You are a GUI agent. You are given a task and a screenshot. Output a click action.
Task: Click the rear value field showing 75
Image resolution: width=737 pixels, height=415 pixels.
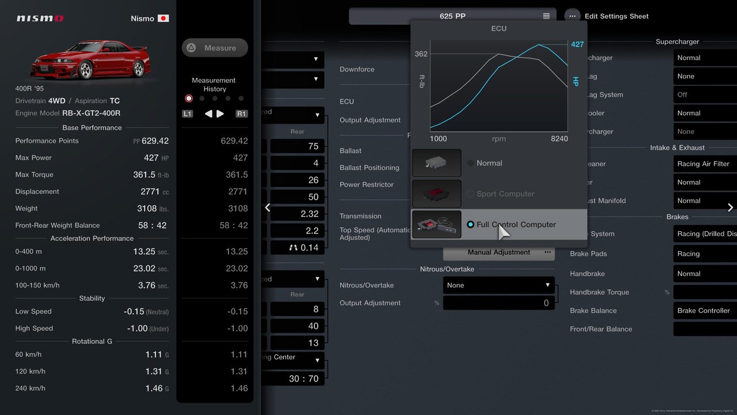point(297,146)
